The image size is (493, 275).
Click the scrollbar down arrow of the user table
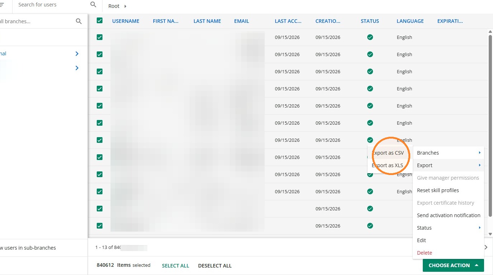[x=490, y=234]
